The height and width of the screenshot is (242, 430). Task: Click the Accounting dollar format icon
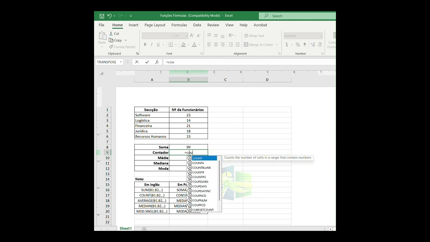[287, 45]
